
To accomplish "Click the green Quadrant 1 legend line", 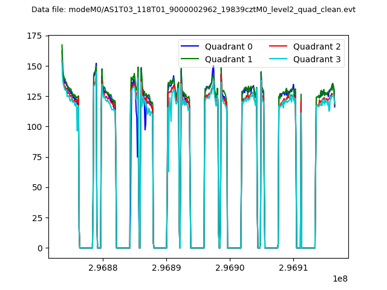I will pos(191,59).
